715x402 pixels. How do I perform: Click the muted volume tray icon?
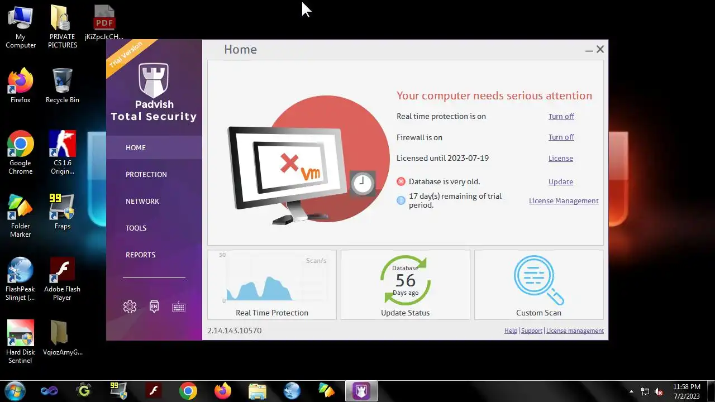659,391
